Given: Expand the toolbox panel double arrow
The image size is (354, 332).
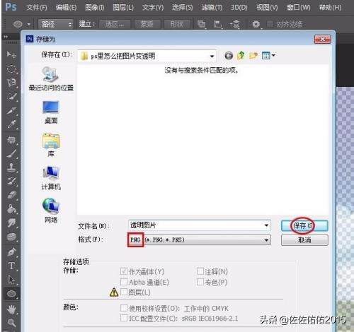Looking at the screenshot, I should point(6,37).
